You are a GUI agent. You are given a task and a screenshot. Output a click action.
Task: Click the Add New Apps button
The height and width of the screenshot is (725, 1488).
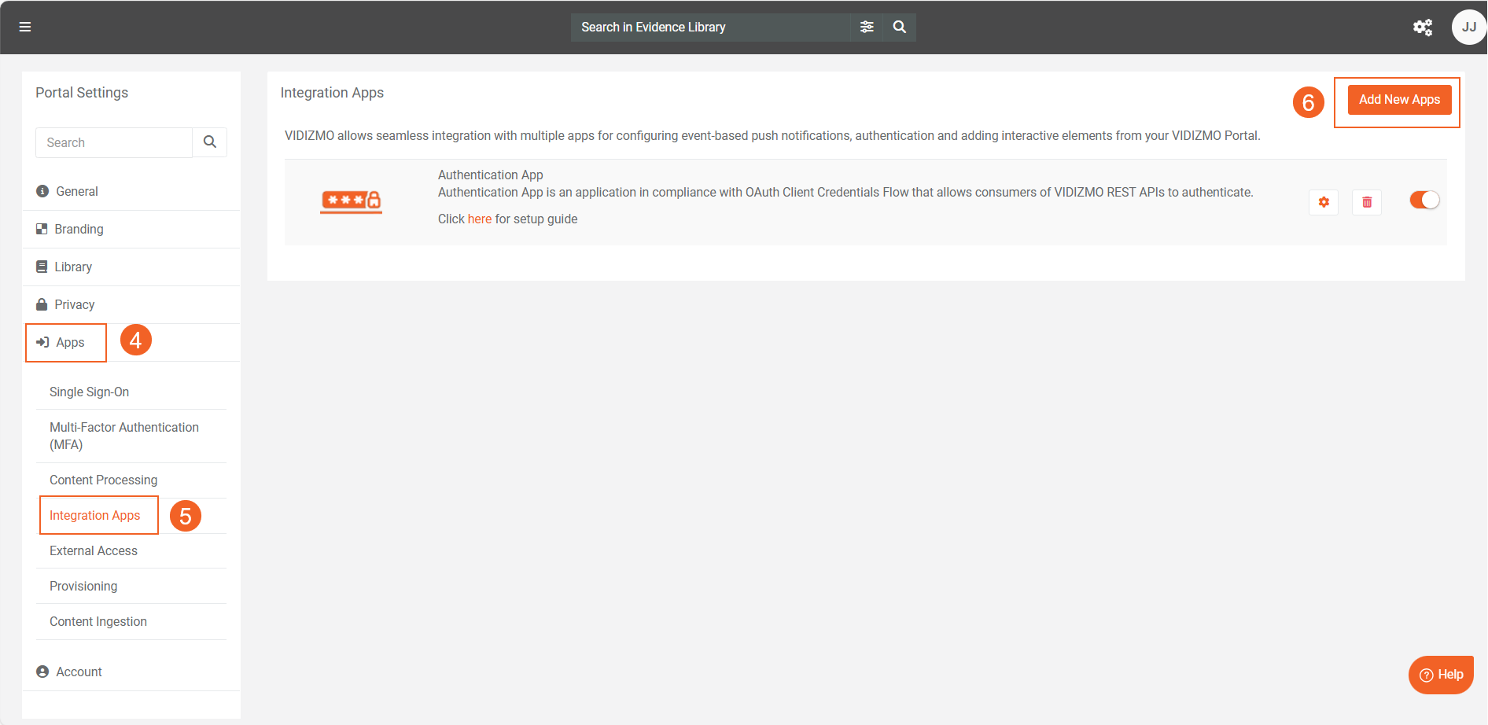[1399, 100]
